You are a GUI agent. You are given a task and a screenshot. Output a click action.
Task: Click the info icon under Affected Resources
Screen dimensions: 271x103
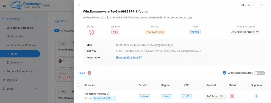point(60,61)
